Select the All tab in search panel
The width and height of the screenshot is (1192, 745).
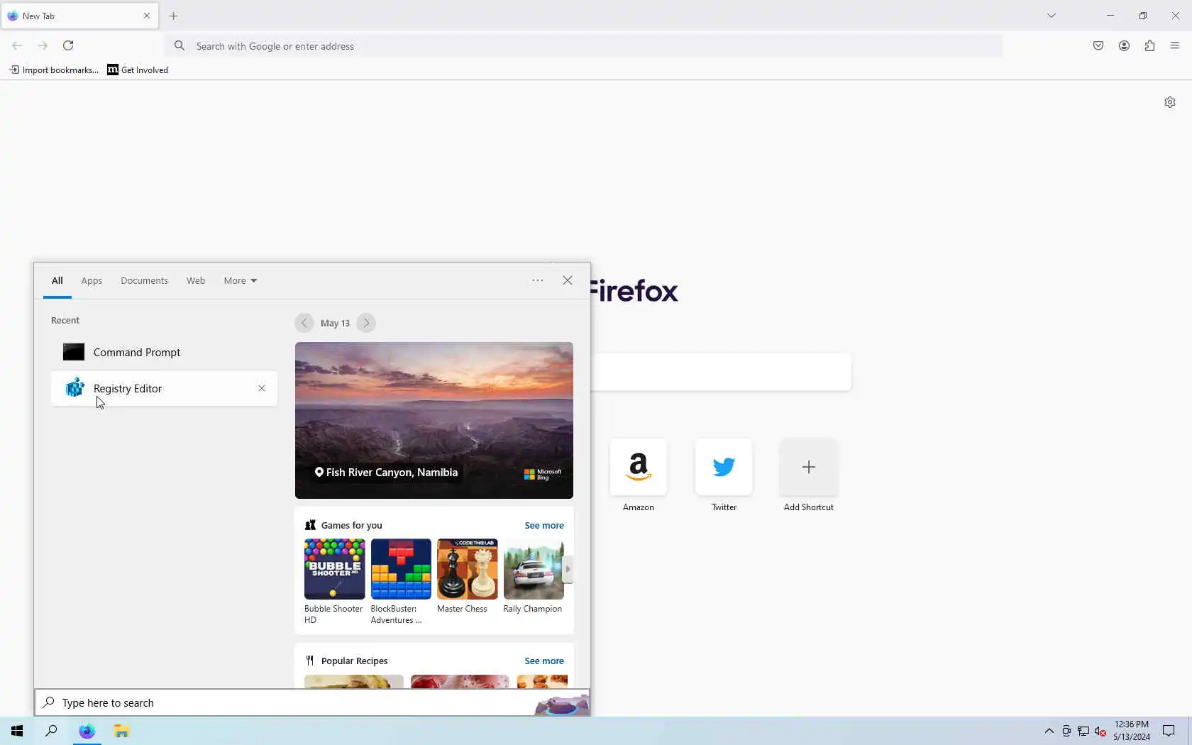point(57,281)
